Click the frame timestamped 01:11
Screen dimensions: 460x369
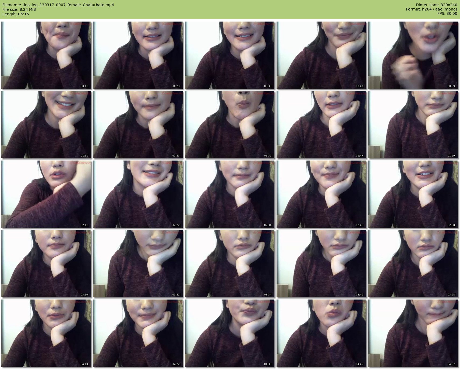click(46, 125)
